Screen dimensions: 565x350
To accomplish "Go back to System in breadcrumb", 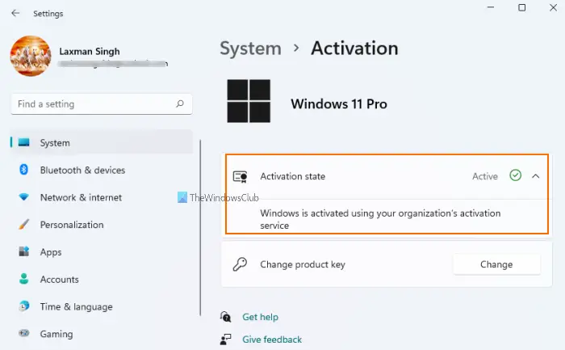I will (x=250, y=48).
